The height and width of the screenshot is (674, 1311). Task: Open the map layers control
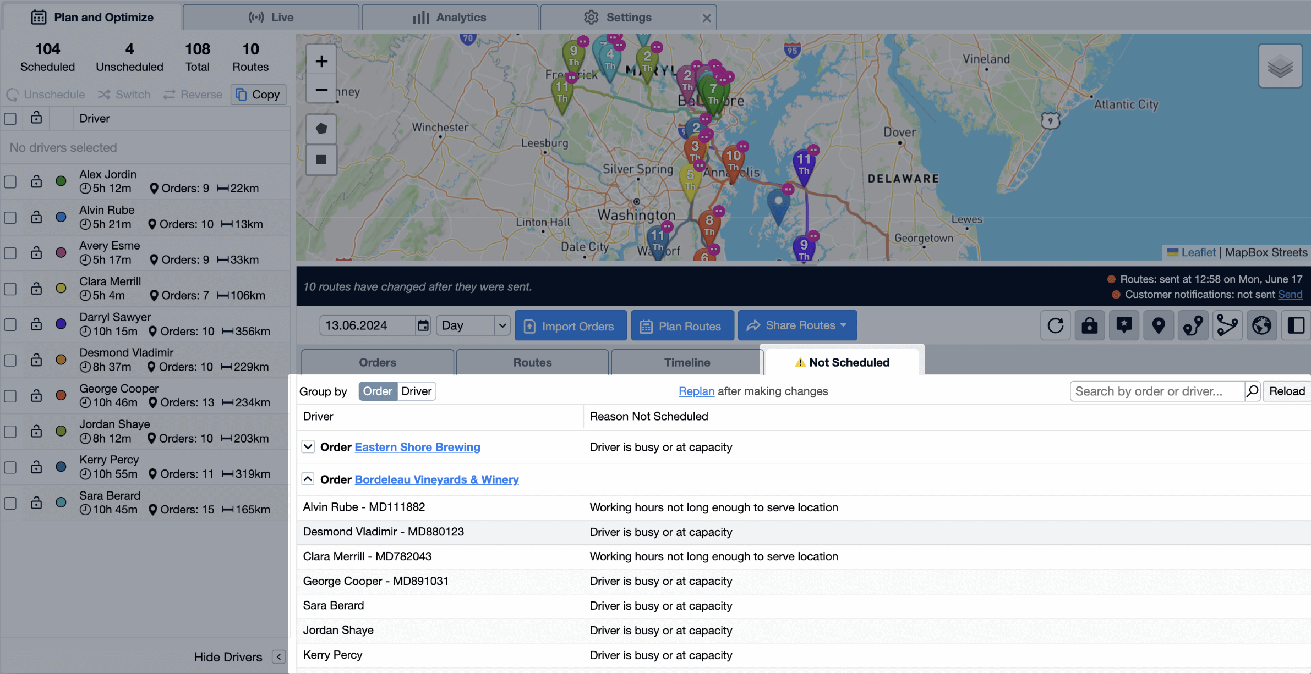1280,67
